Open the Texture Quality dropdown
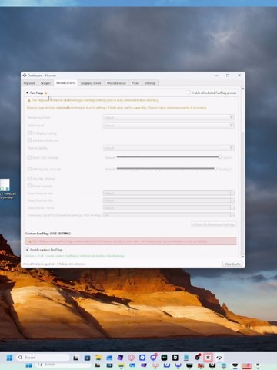The height and width of the screenshot is (370, 277). 169,148
